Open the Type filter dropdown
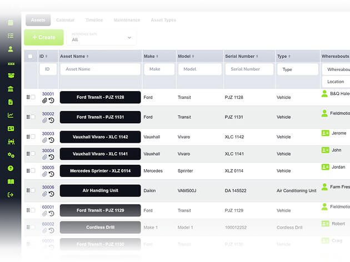 coord(298,69)
